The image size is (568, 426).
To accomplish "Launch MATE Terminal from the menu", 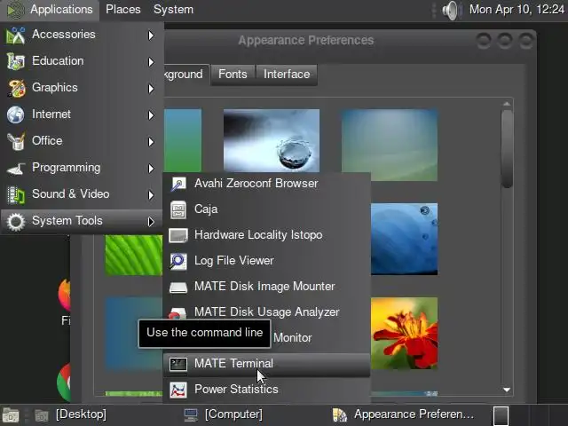I will pyautogui.click(x=266, y=364).
